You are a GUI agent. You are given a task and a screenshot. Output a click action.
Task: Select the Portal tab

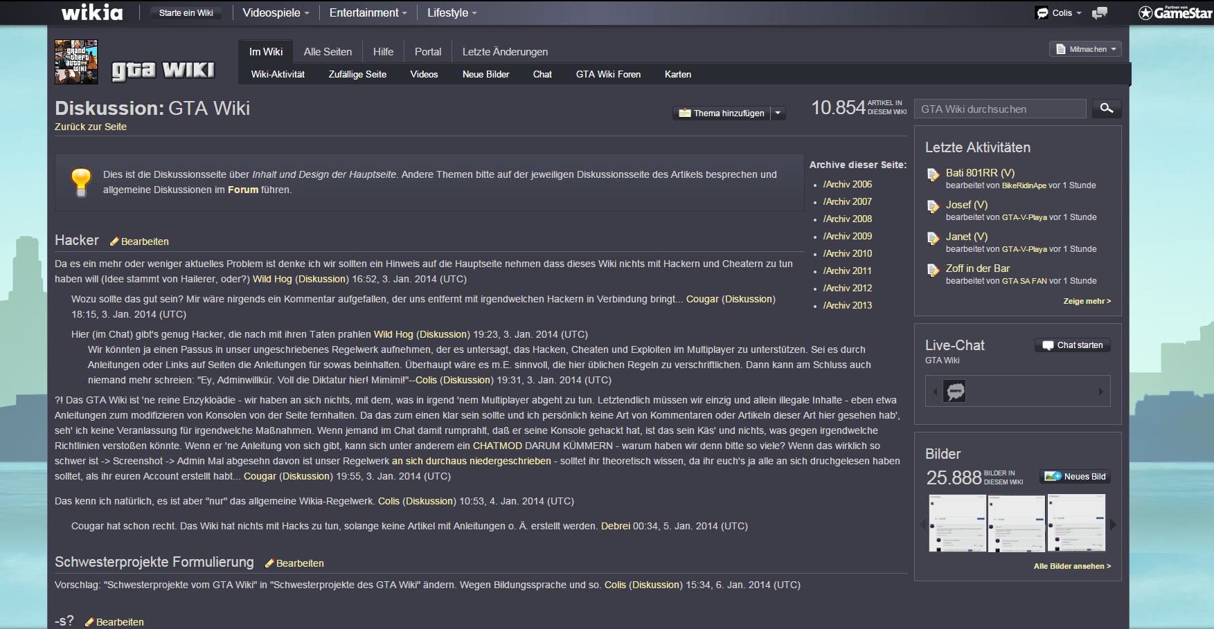point(428,51)
